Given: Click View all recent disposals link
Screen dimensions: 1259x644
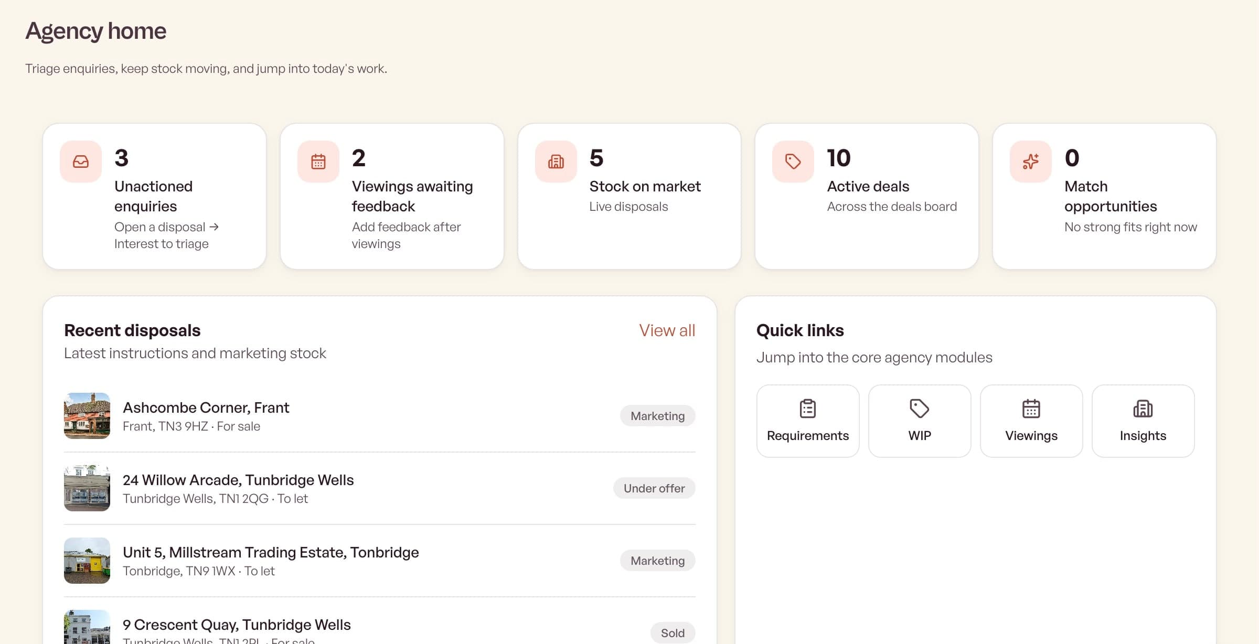Looking at the screenshot, I should 667,330.
